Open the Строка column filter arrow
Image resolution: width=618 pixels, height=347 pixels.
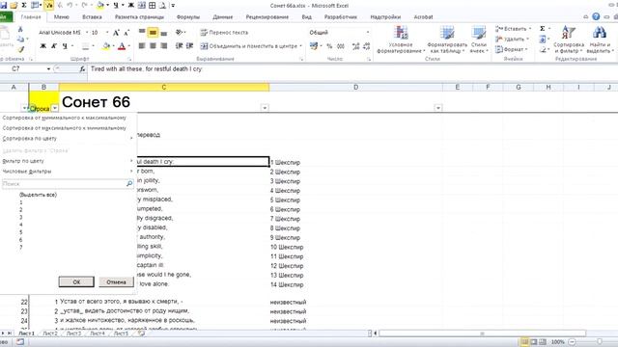(55, 108)
